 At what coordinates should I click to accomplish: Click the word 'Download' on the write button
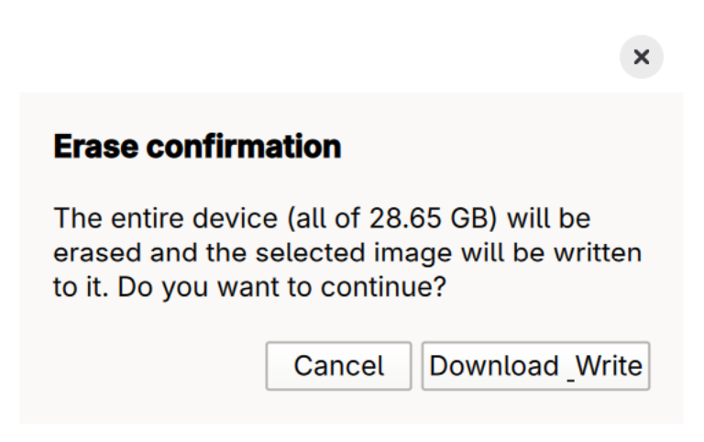(494, 366)
